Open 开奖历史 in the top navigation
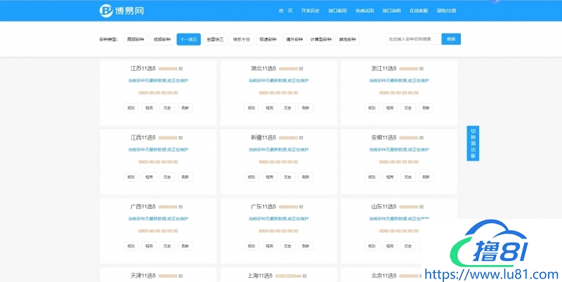562x282 pixels. (311, 11)
